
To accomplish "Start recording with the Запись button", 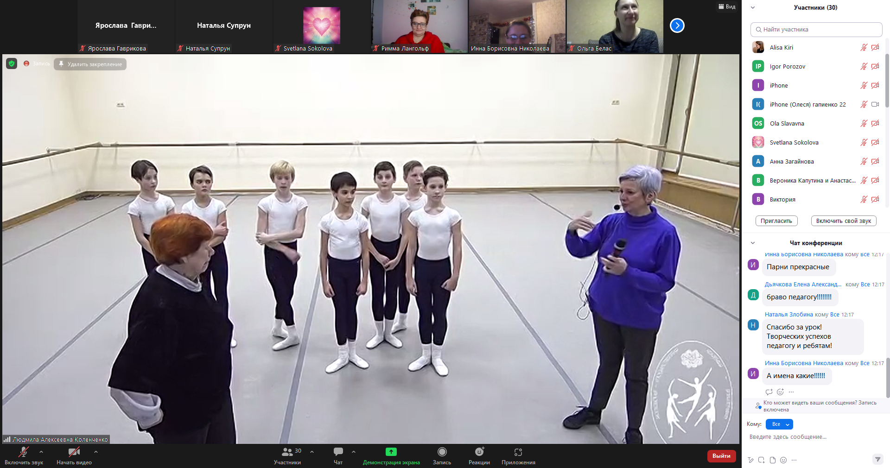I will (x=442, y=452).
